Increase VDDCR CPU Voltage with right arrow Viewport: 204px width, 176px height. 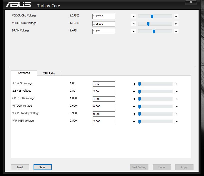point(176,16)
